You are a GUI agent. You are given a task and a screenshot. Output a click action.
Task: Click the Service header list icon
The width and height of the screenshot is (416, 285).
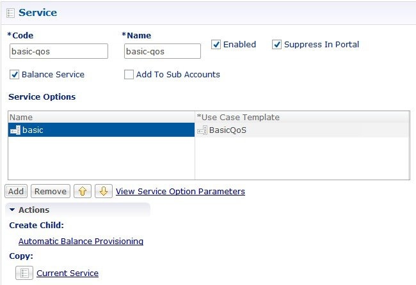[x=10, y=13]
